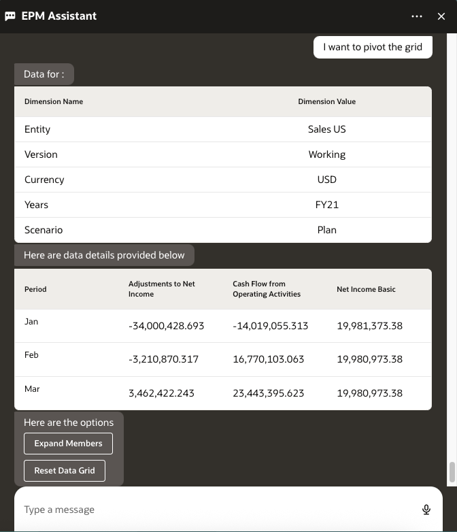Click the Scenario dimension row
The image size is (457, 532).
click(44, 230)
